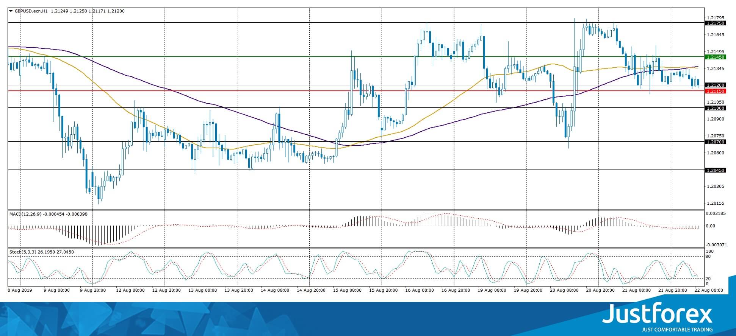This screenshot has width=736, height=336.
Task: Click the 15 Aug 20:00 time label
Action: point(383,291)
